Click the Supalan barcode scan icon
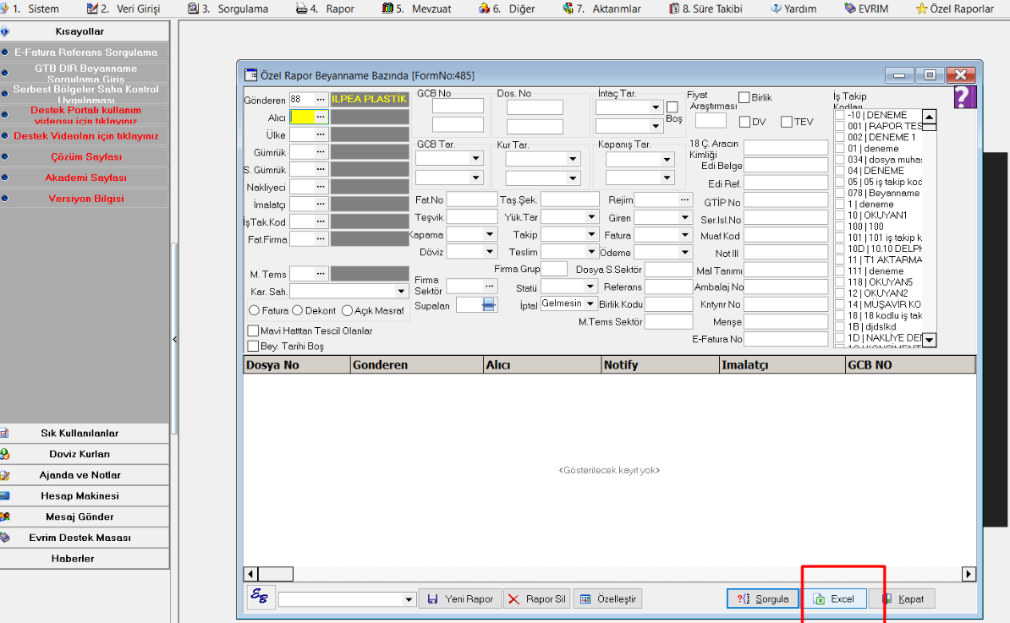The image size is (1010, 623). (x=489, y=305)
